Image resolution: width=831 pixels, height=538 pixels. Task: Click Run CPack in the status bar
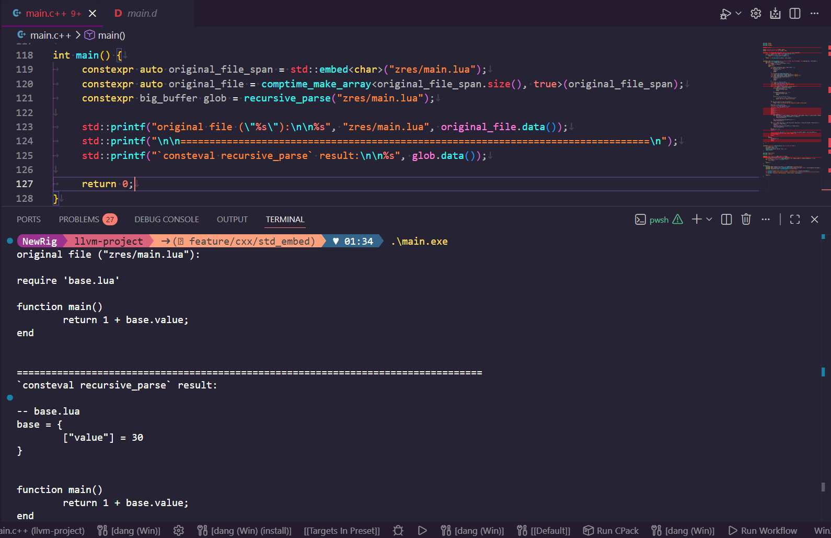click(611, 531)
